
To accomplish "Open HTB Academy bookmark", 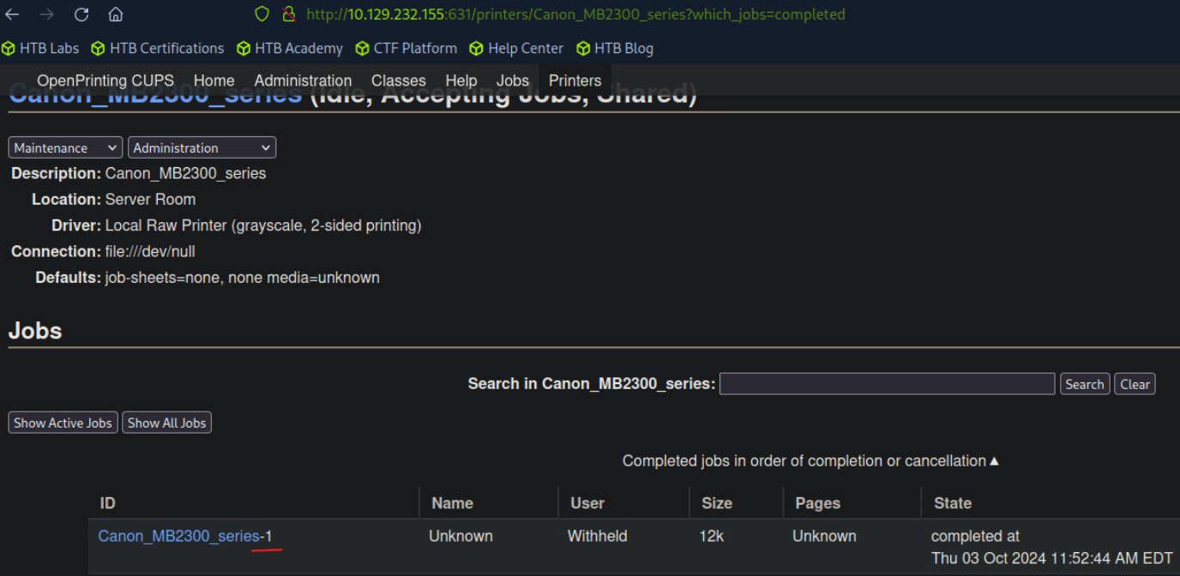I will [290, 48].
